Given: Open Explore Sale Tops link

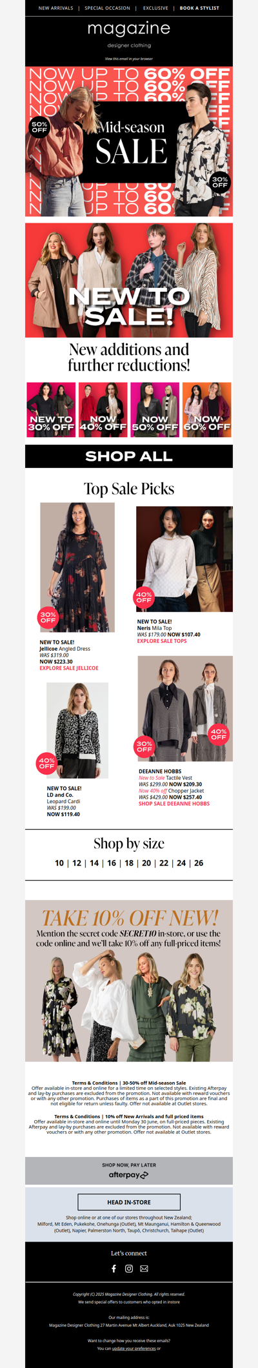Looking at the screenshot, I should 162,641.
